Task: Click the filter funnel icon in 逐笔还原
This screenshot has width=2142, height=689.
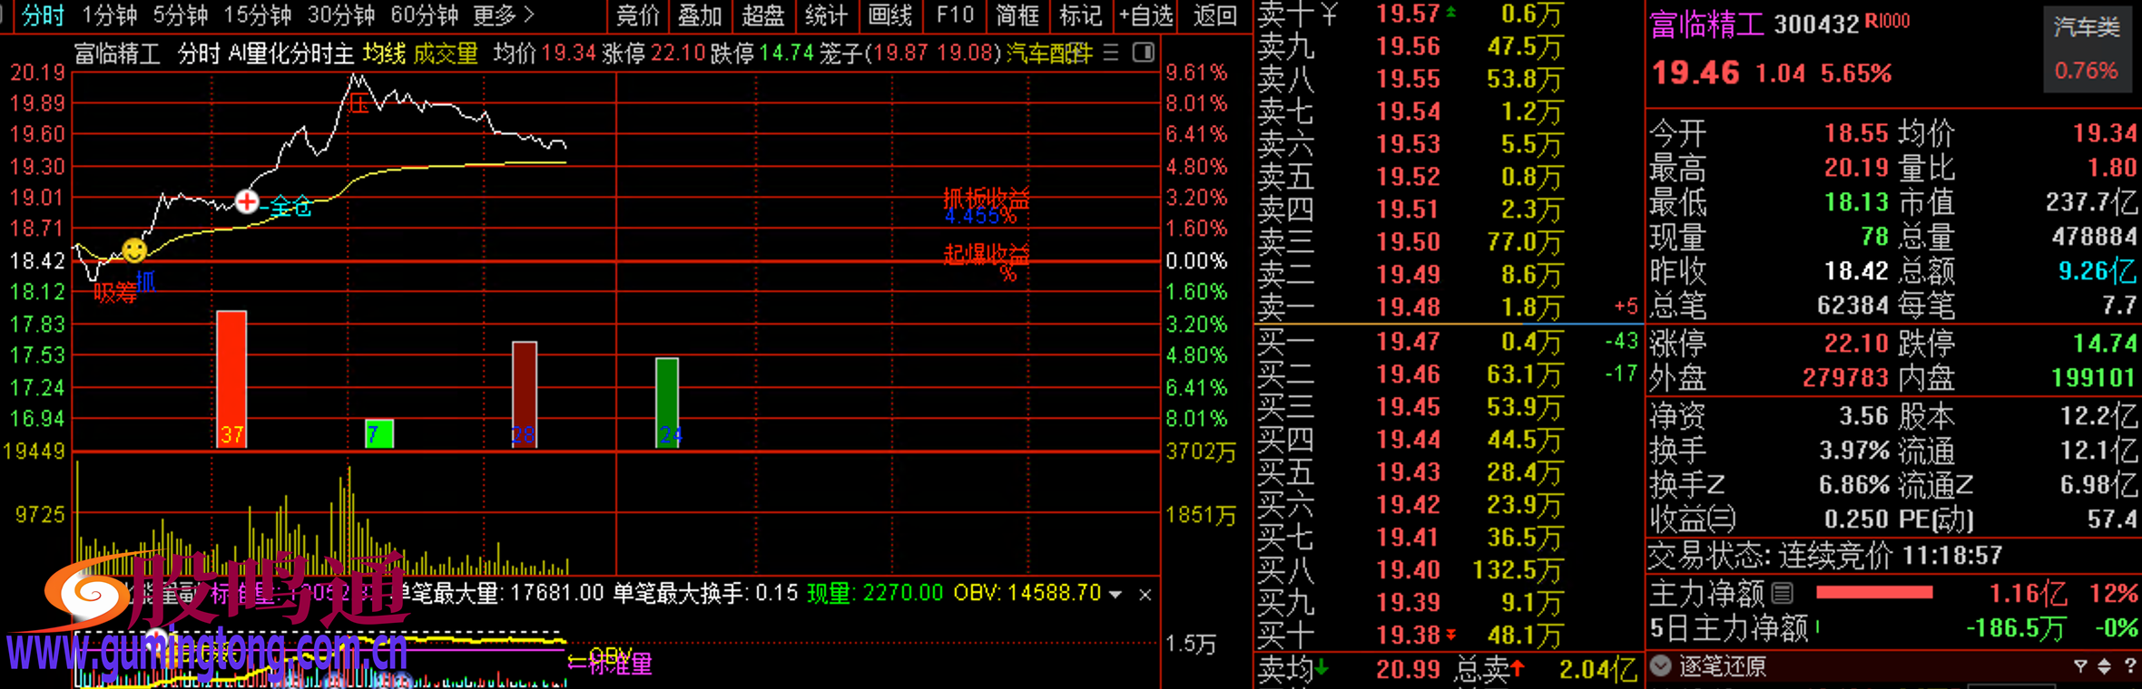Action: pos(2080,666)
